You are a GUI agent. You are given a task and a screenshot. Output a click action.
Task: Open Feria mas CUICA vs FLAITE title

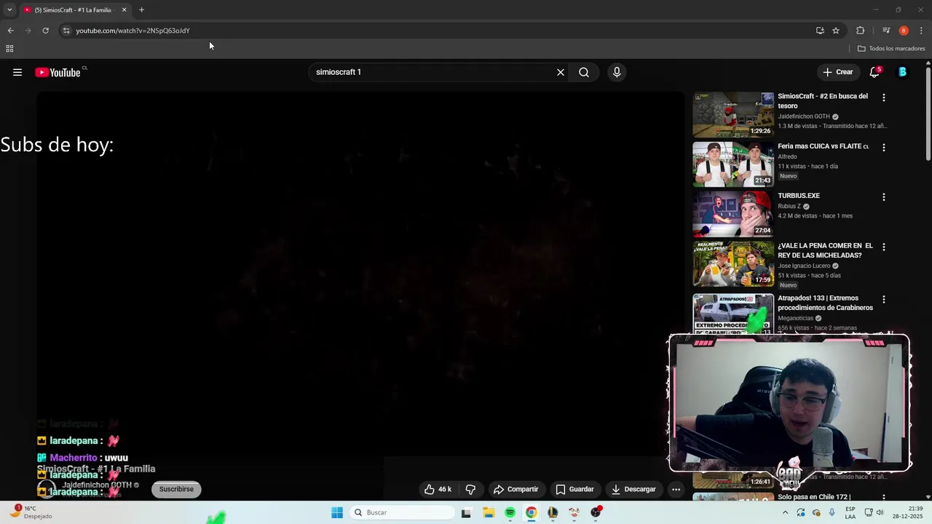coord(823,146)
